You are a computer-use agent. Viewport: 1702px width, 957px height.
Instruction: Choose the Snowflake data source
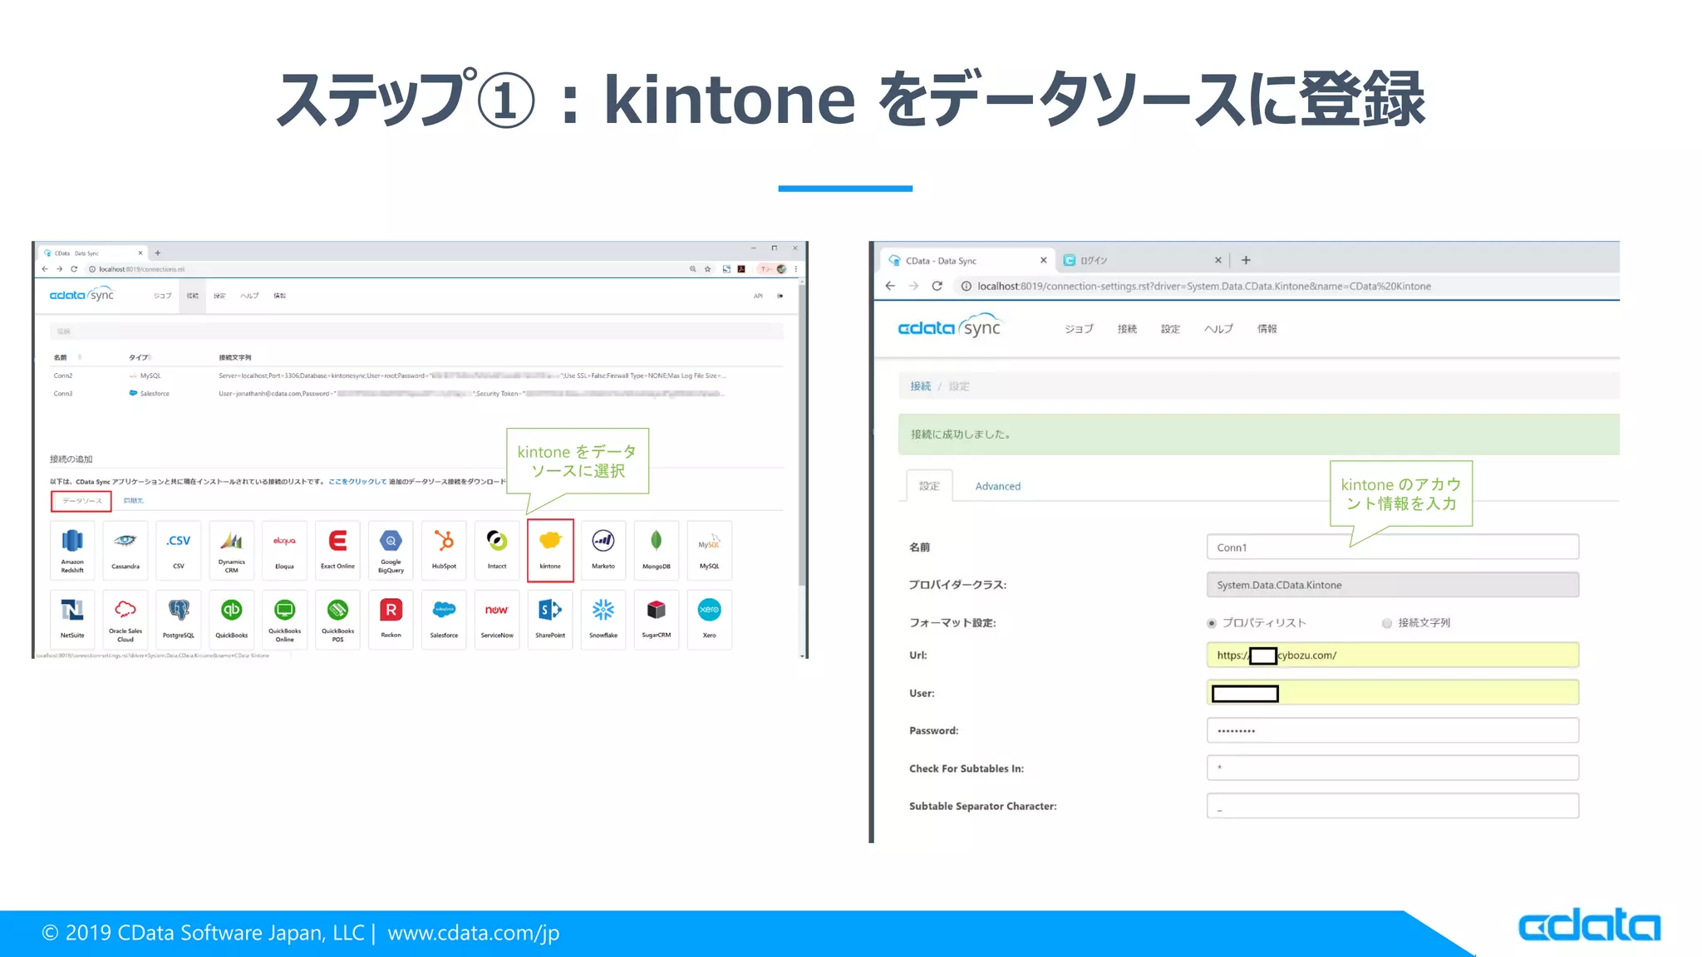(603, 620)
